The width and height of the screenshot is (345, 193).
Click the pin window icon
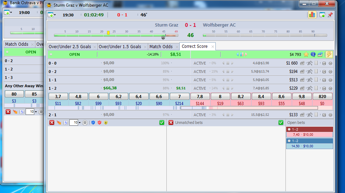point(330,15)
